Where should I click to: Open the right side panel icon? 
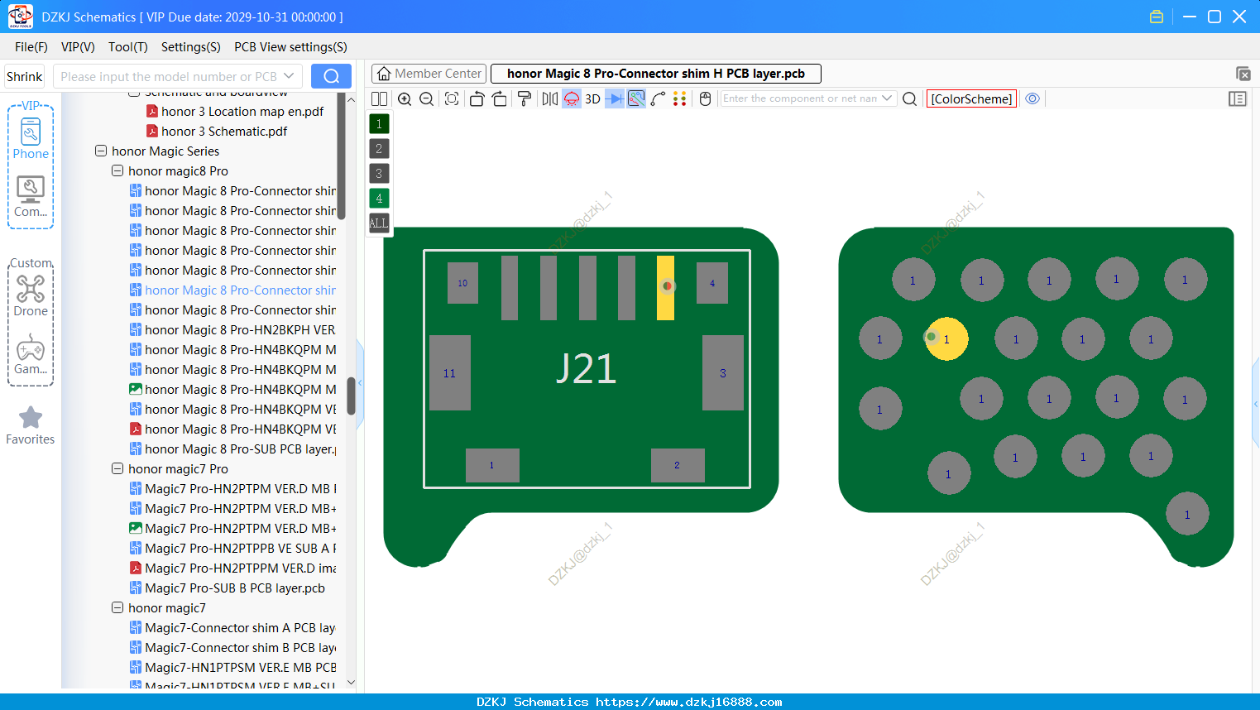1238,98
